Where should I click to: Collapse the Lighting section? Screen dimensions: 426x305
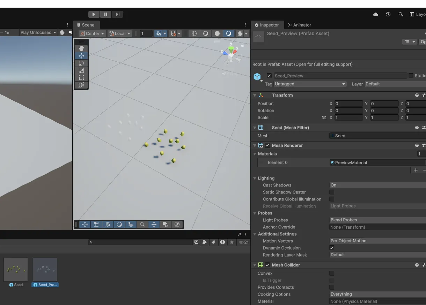pyautogui.click(x=255, y=178)
